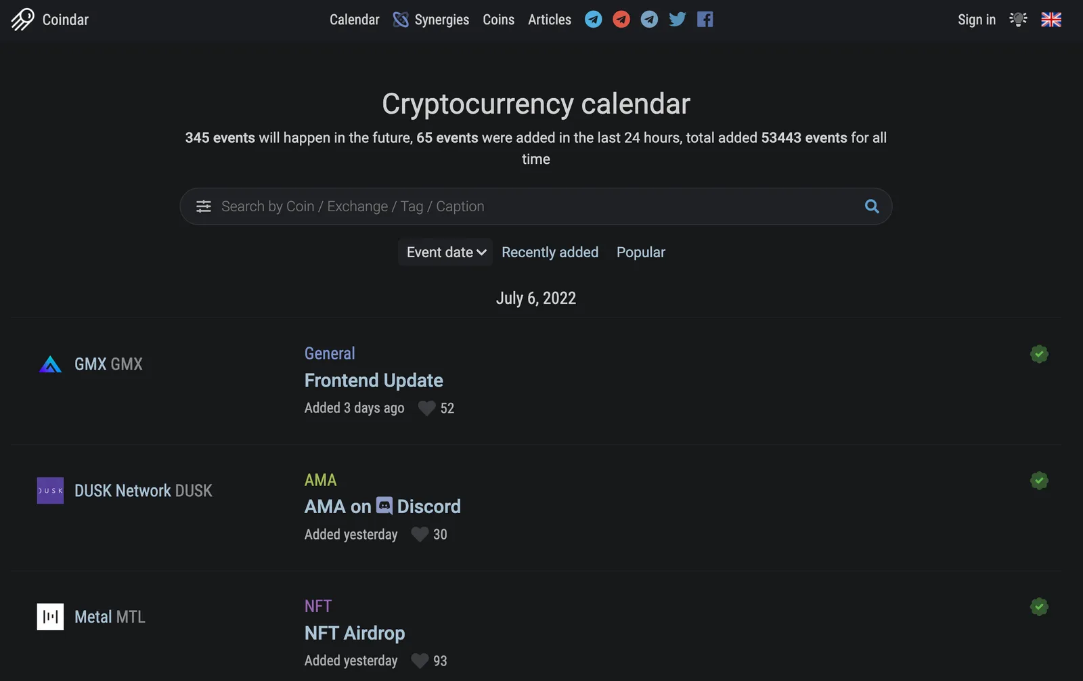Open the red Telegram channel icon

(x=621, y=19)
